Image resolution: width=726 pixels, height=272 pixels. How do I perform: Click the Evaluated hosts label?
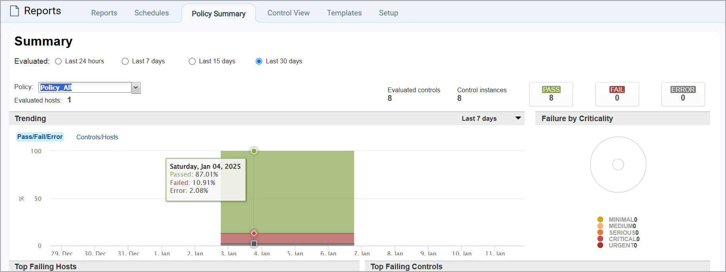pyautogui.click(x=38, y=100)
